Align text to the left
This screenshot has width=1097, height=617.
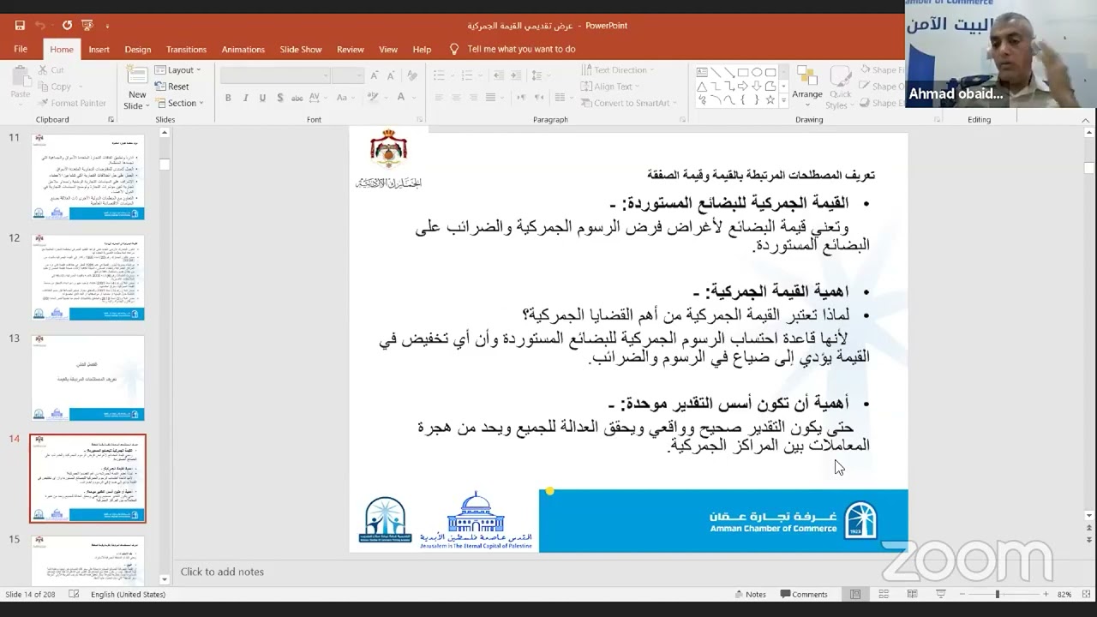pos(441,99)
